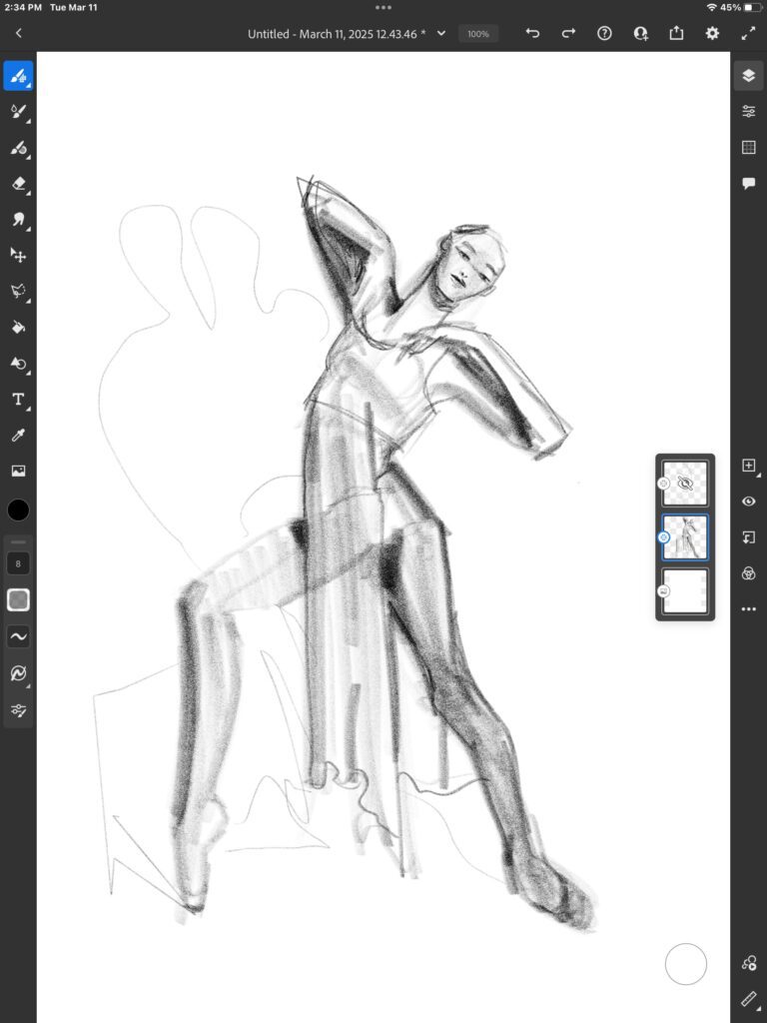Viewport: 767px width, 1023px height.
Task: Open the black color chip
Action: tap(18, 511)
